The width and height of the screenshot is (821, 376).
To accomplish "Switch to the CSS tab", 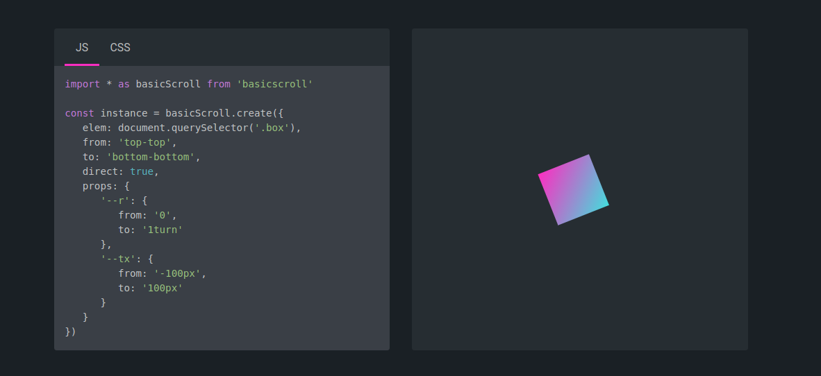I will pos(120,48).
